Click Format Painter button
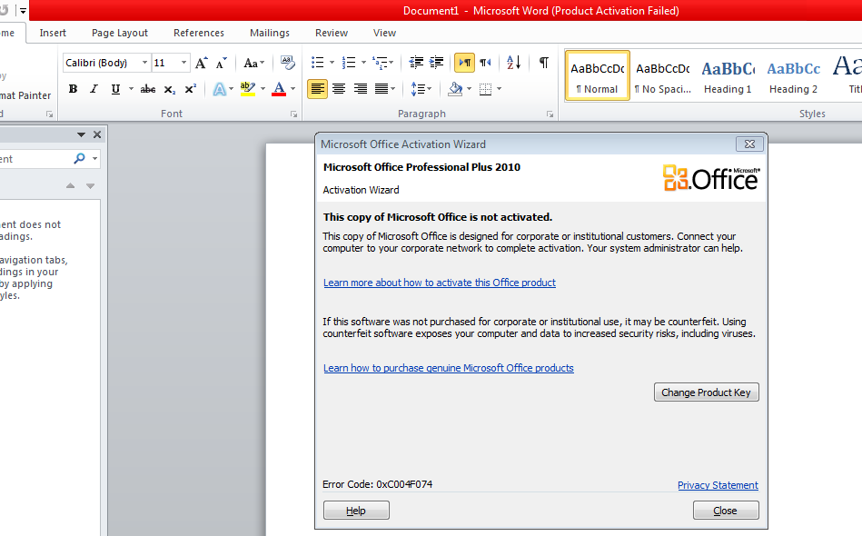This screenshot has width=862, height=536. (25, 95)
